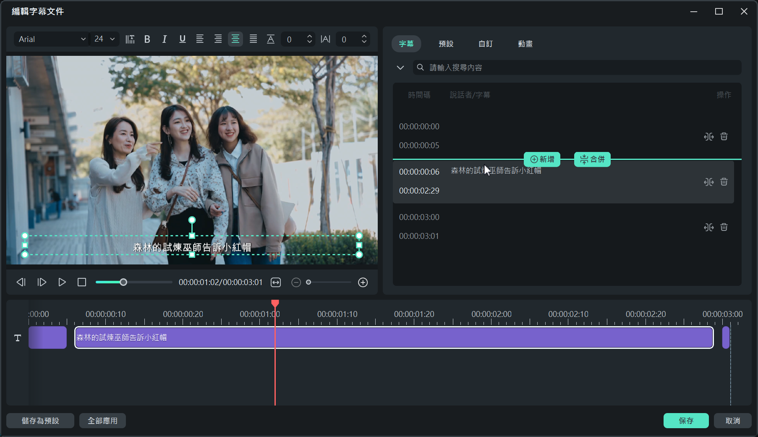
Task: Click the character spacing icon
Action: click(325, 39)
